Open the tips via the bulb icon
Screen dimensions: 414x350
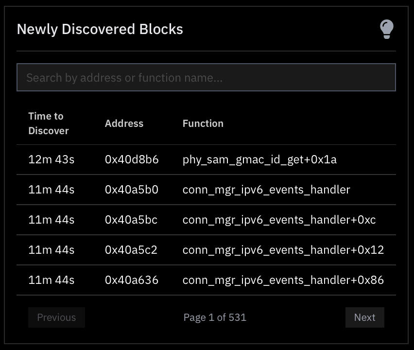tap(386, 29)
